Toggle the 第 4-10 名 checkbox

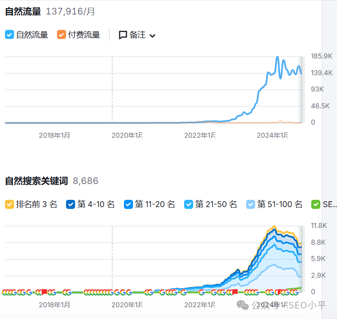click(71, 204)
